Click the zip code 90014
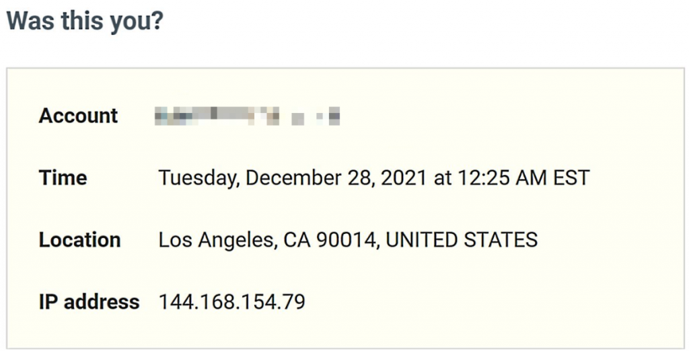This screenshot has height=351, width=689. pyautogui.click(x=347, y=240)
